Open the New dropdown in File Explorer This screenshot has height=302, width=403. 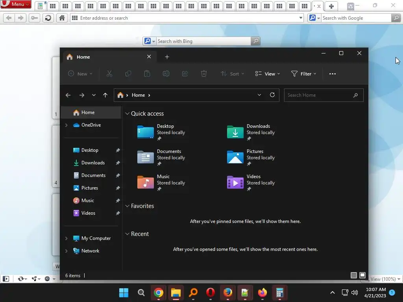[80, 74]
